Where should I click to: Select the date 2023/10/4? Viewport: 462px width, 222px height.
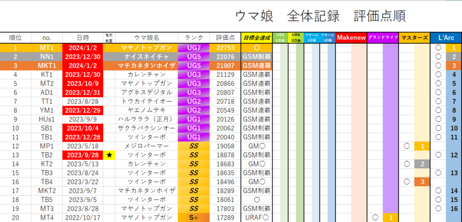tap(83, 128)
